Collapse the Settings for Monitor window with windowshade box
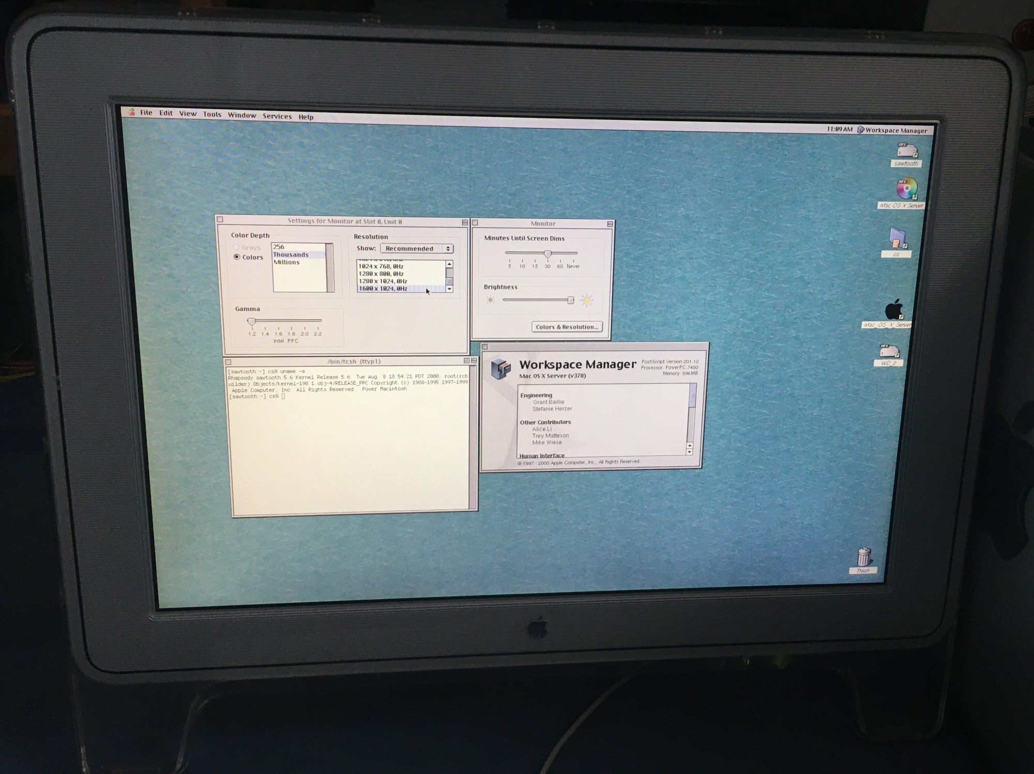1034x774 pixels. tap(464, 222)
